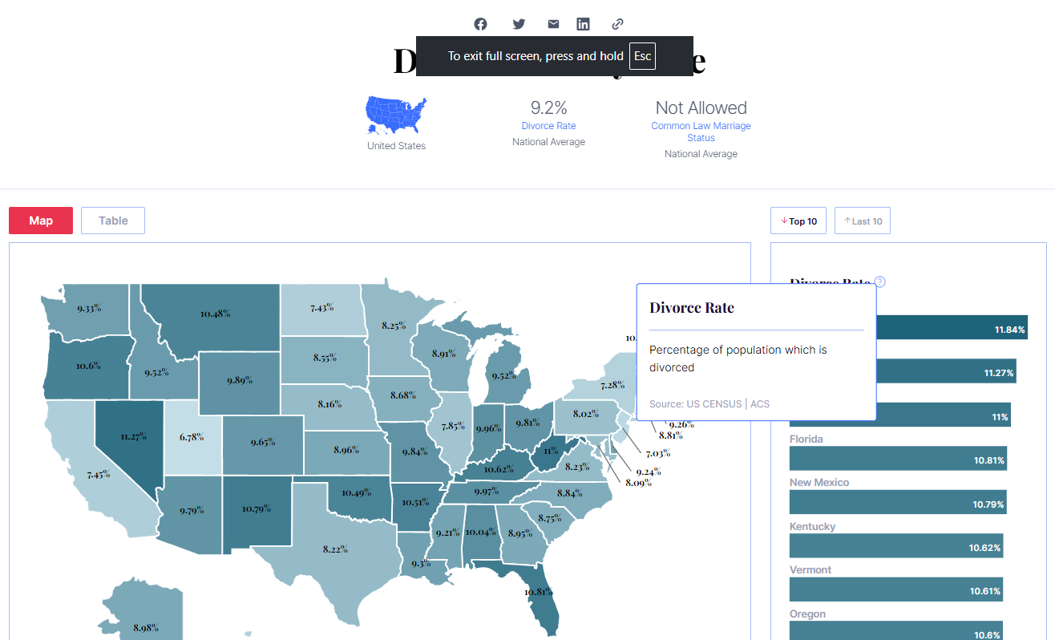1055x640 pixels.
Task: Click the Not Allowed status text
Action: (701, 107)
